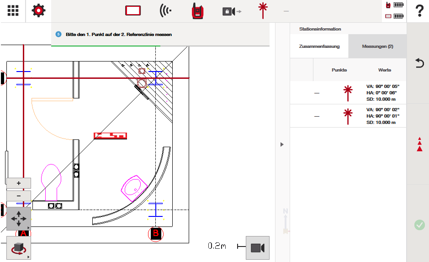This screenshot has height=262, width=429.
Task: Zoom out with the minus button
Action: (19, 196)
